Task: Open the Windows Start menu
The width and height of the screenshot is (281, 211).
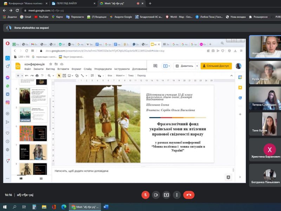Action: point(5,207)
